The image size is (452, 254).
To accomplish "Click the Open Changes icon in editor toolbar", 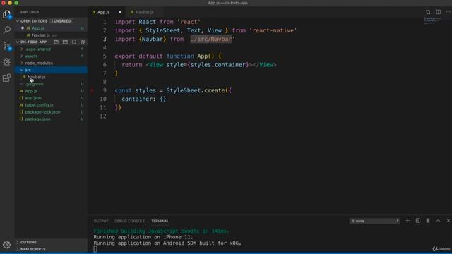I will (x=428, y=12).
